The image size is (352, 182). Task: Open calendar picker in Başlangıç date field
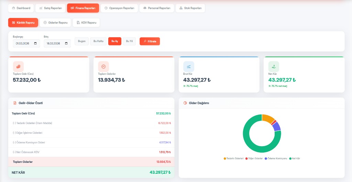[36, 44]
